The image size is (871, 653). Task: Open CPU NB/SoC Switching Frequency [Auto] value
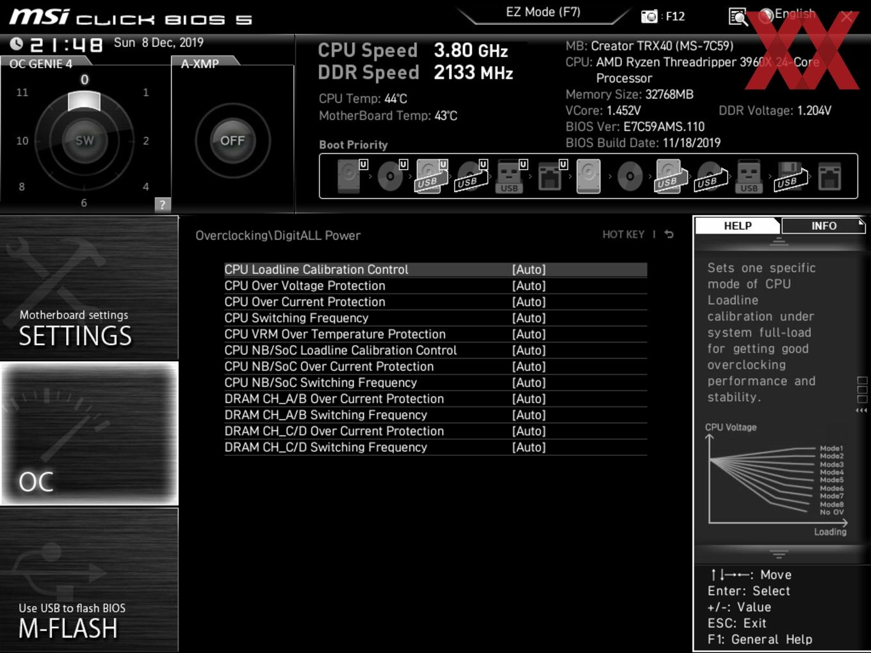529,383
